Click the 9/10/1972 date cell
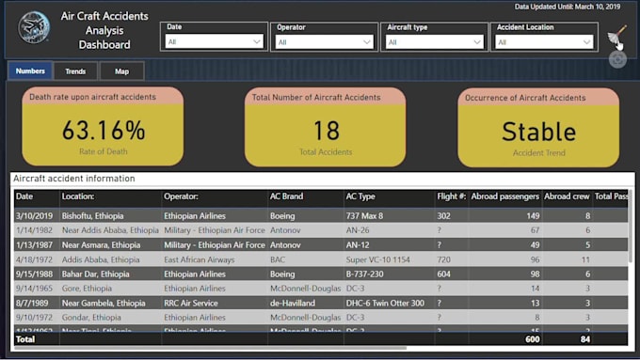Image resolution: width=640 pixels, height=360 pixels. click(34, 317)
